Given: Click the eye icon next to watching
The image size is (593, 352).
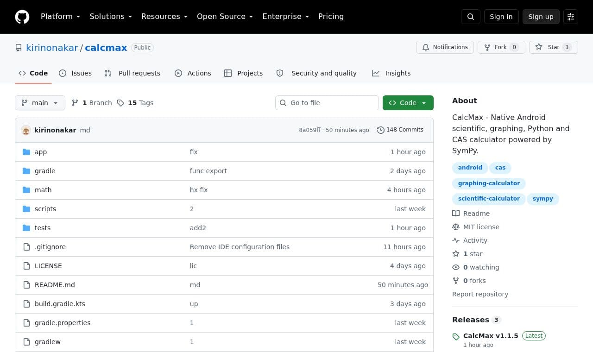Looking at the screenshot, I should tap(456, 267).
